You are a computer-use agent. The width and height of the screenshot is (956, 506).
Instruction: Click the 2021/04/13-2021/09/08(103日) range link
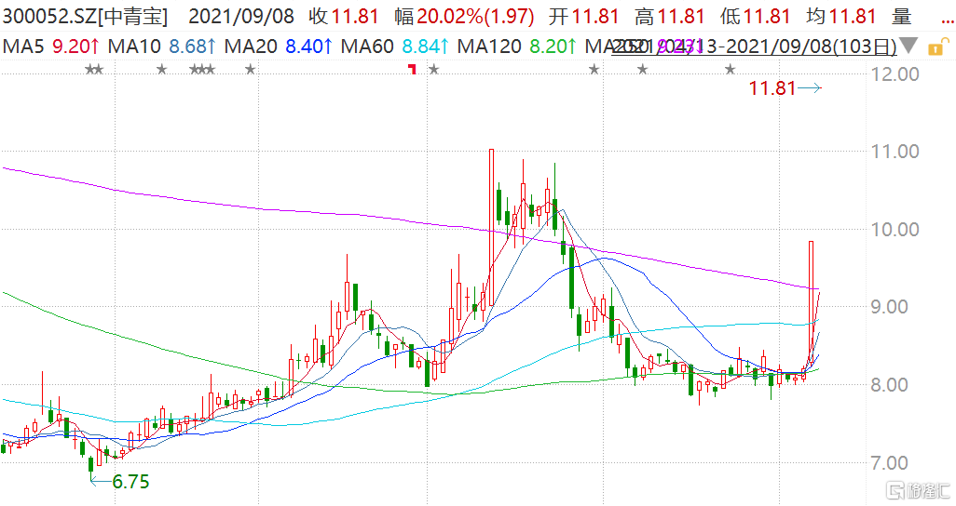(x=754, y=47)
